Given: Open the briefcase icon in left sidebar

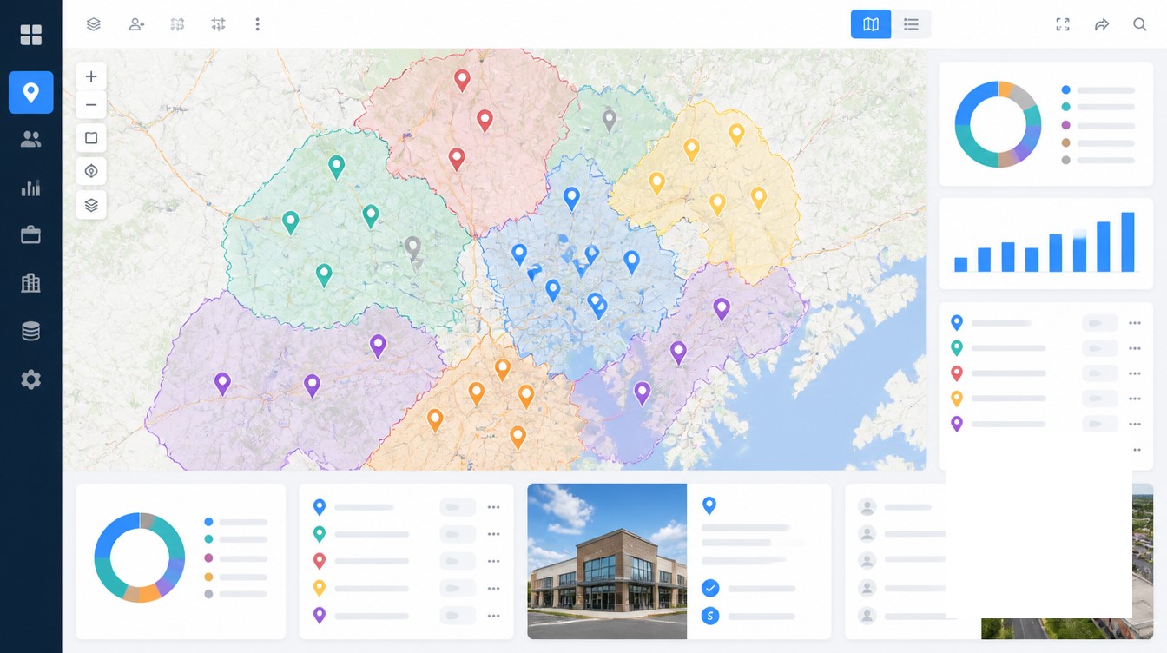Looking at the screenshot, I should 31,234.
